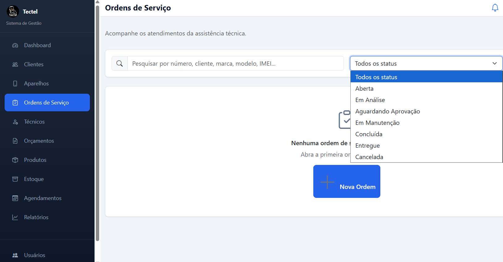The width and height of the screenshot is (503, 262).
Task: Click the 'Ordens de Serviço' page heading
Action: click(x=138, y=8)
